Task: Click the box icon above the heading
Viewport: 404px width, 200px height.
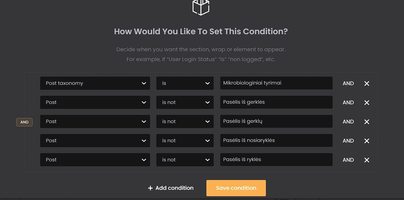Action: pos(201,7)
